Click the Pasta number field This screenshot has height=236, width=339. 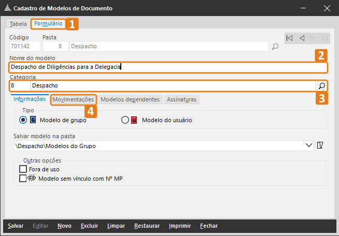[55, 46]
